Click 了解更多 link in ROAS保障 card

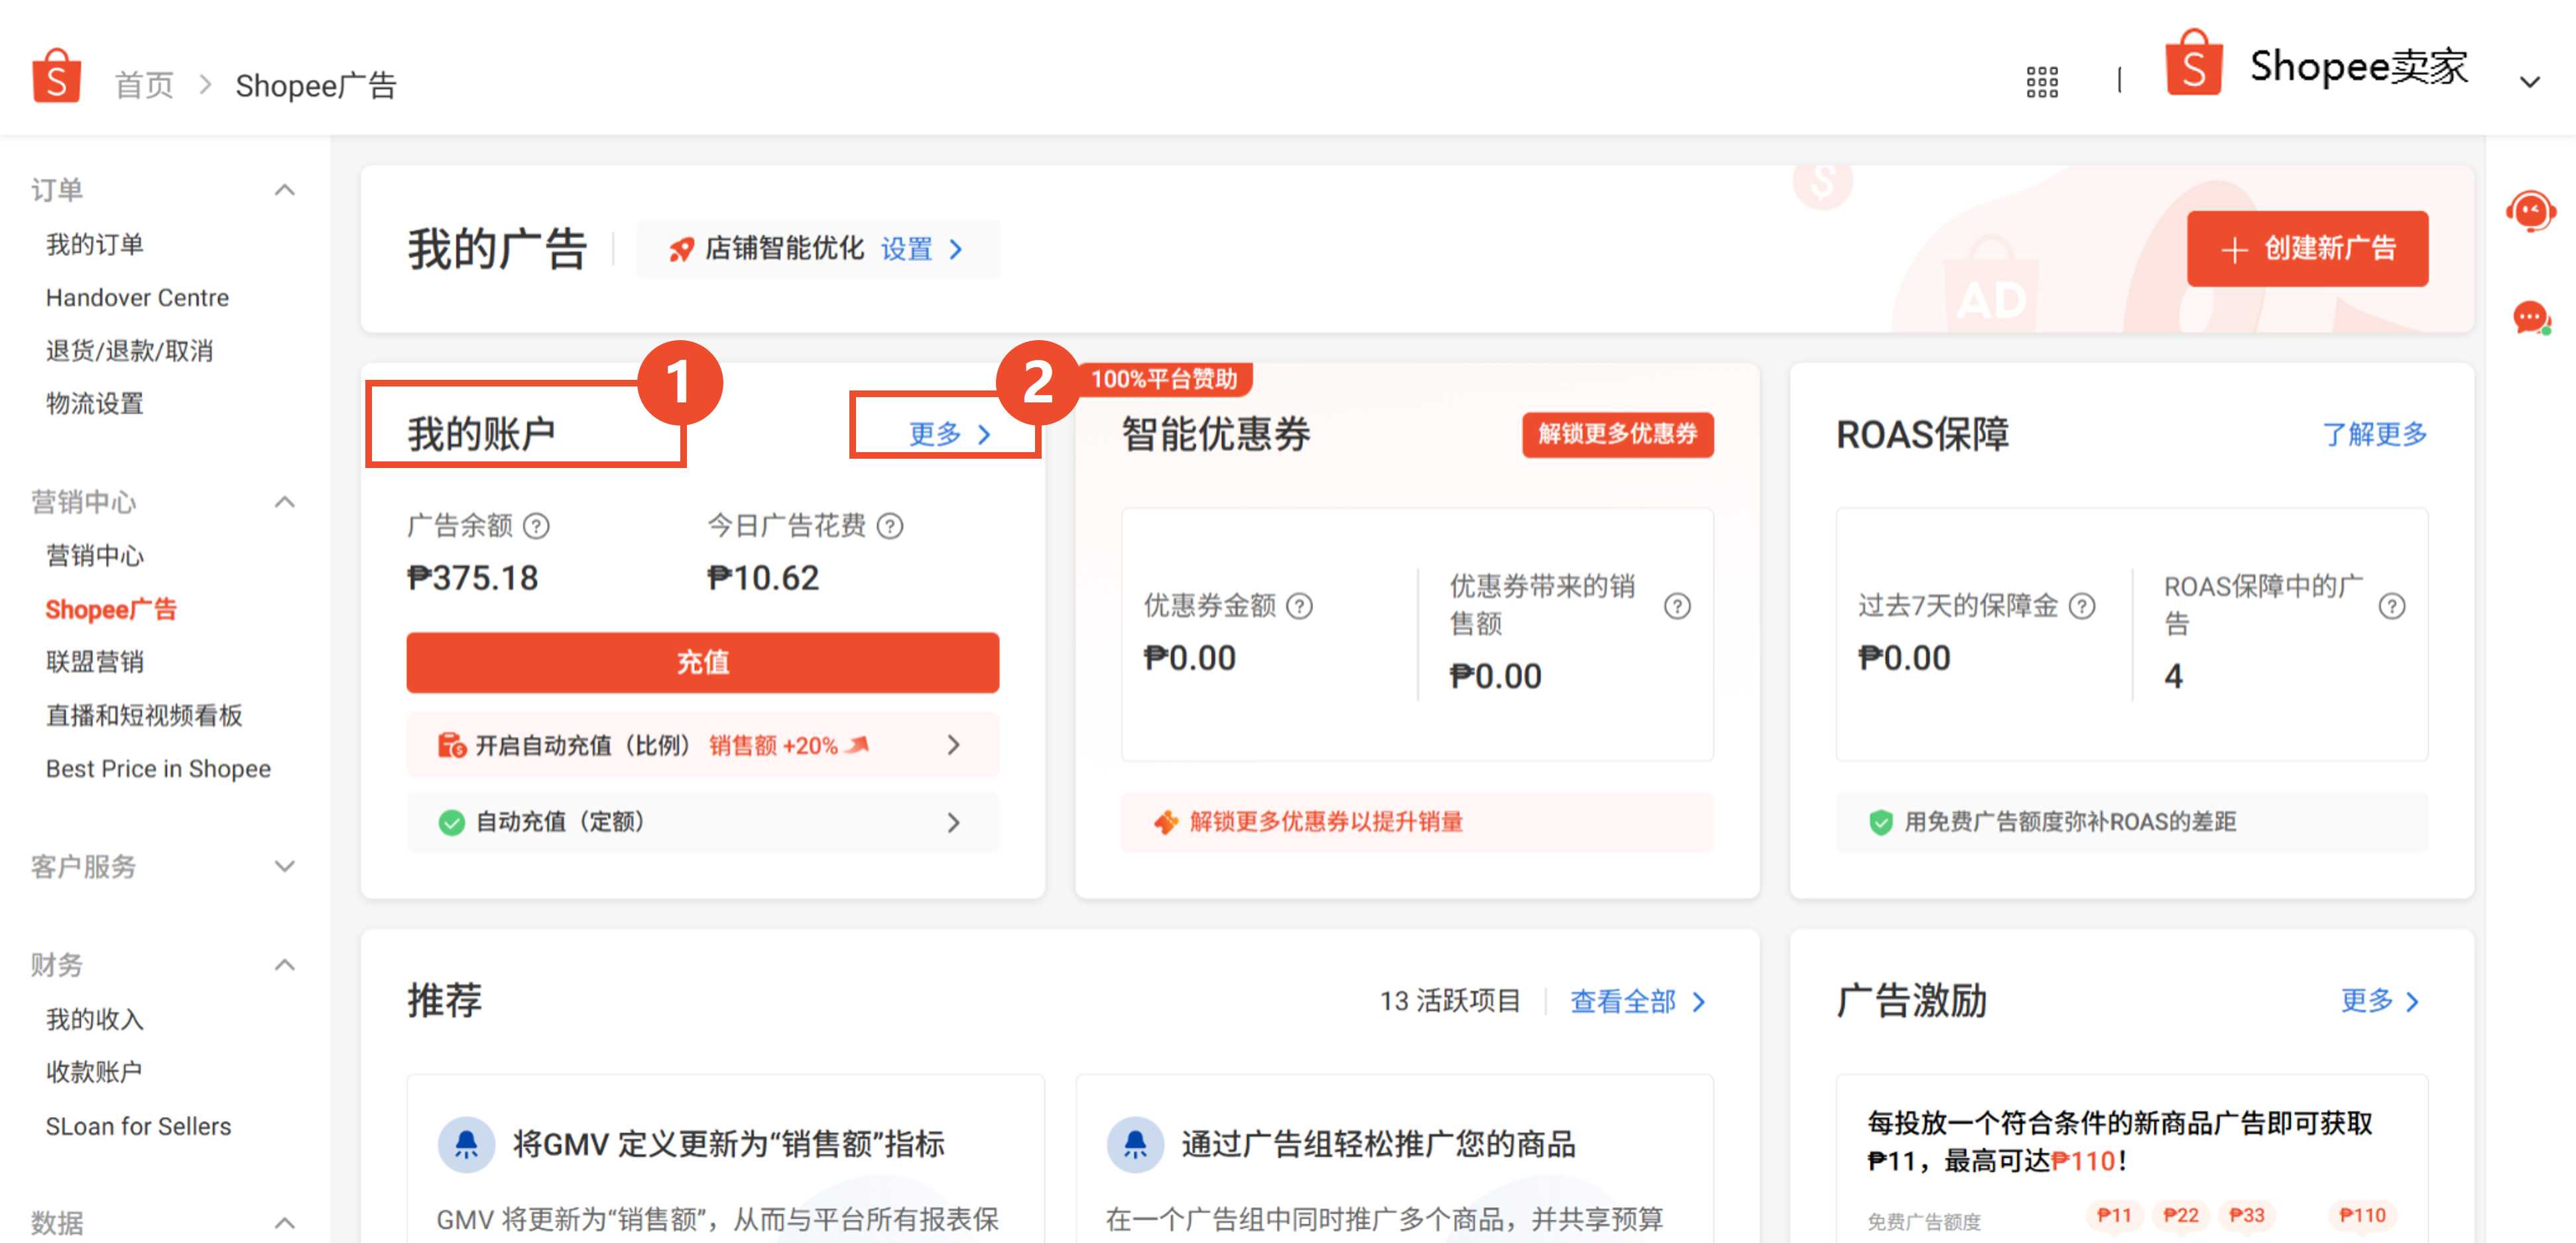pos(2374,434)
